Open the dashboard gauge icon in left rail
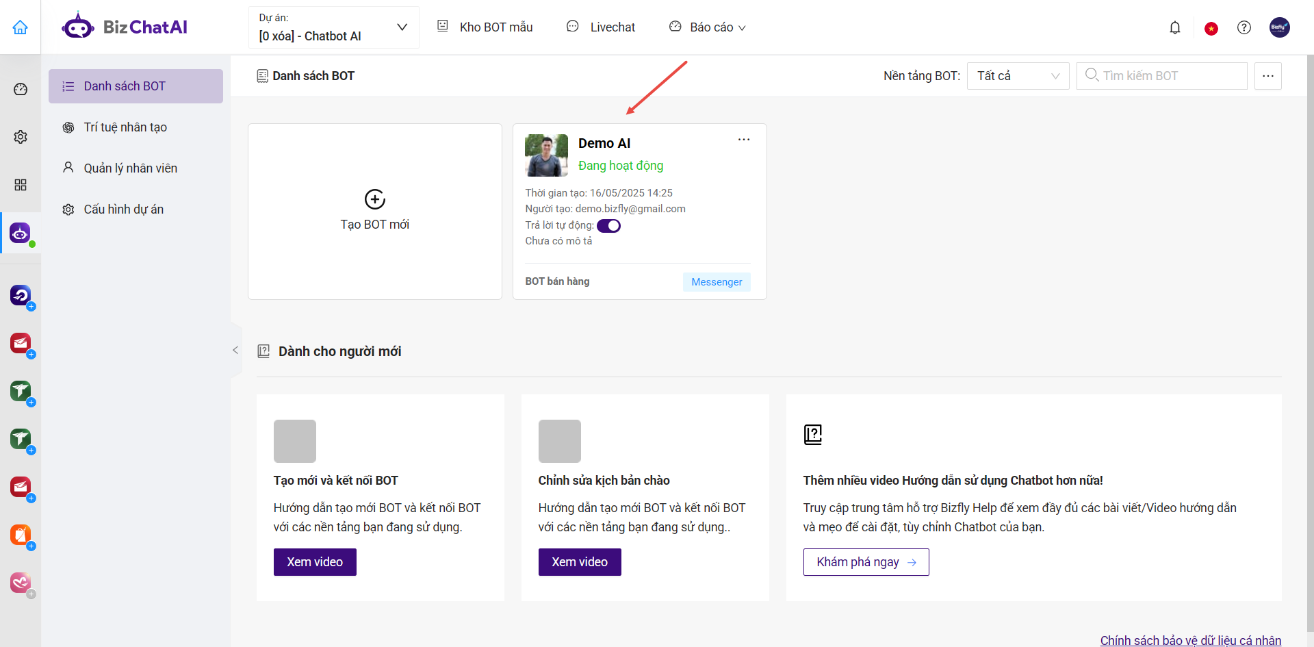1314x647 pixels. (x=21, y=89)
